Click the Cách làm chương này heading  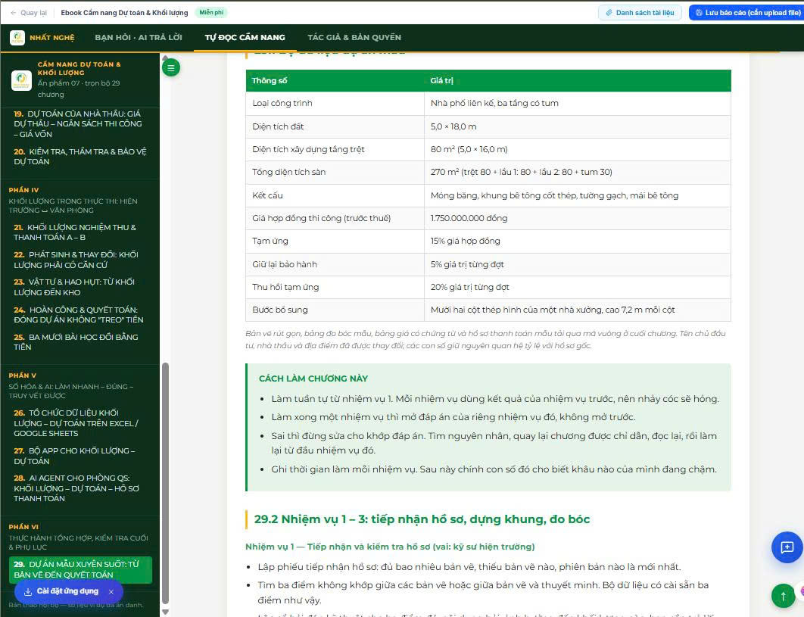pyautogui.click(x=313, y=379)
